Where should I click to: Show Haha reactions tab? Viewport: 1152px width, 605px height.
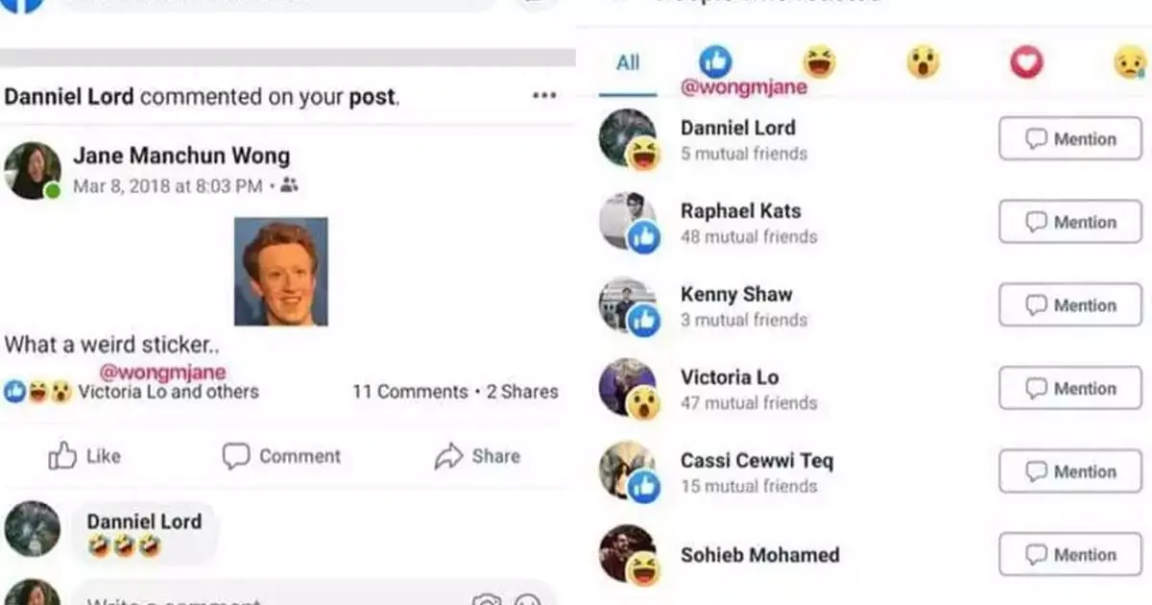819,63
